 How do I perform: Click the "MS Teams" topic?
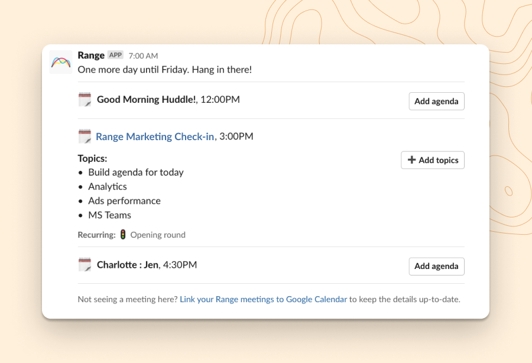coord(109,215)
